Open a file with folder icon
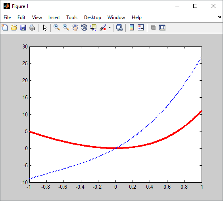The width and height of the screenshot is (223, 201). click(14, 27)
